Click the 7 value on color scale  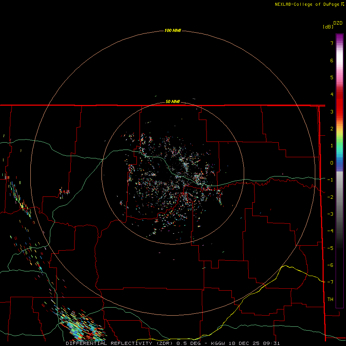coord(332,43)
